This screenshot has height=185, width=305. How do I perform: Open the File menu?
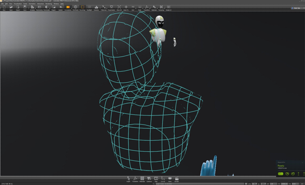pos(2,4)
